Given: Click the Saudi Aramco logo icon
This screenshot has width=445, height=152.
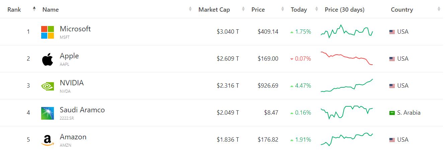Looking at the screenshot, I should pos(48,113).
